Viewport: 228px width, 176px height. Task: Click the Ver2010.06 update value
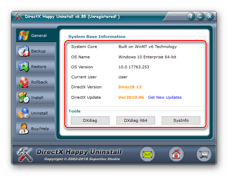[x=131, y=97]
